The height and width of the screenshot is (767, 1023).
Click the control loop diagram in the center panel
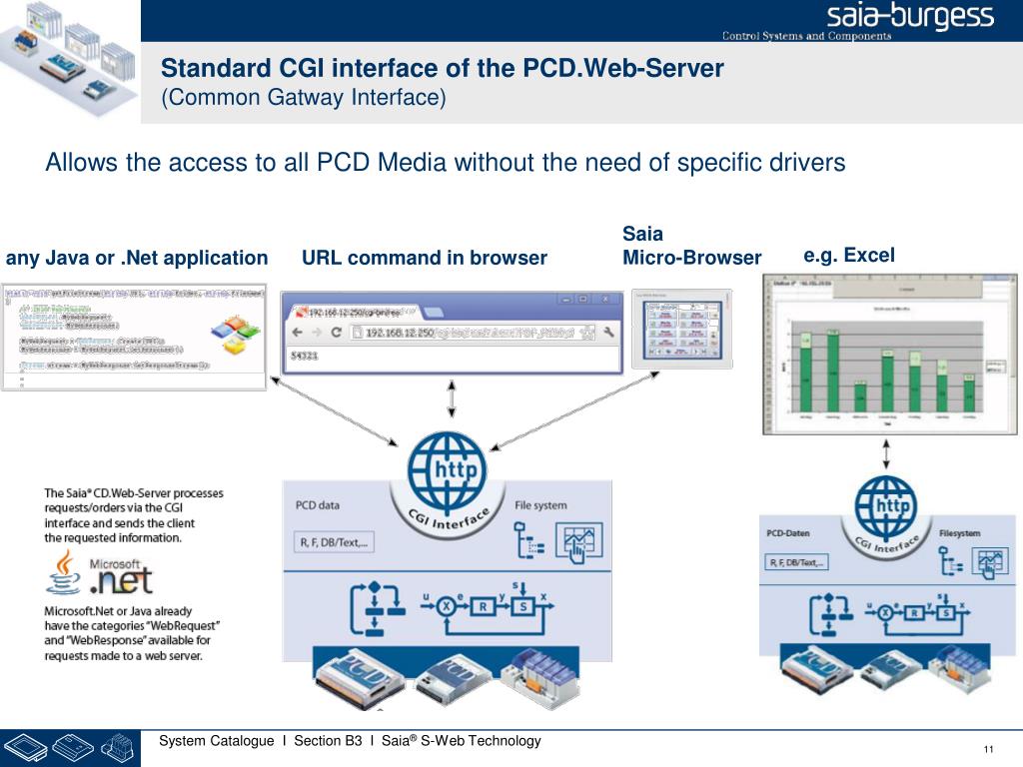click(487, 608)
